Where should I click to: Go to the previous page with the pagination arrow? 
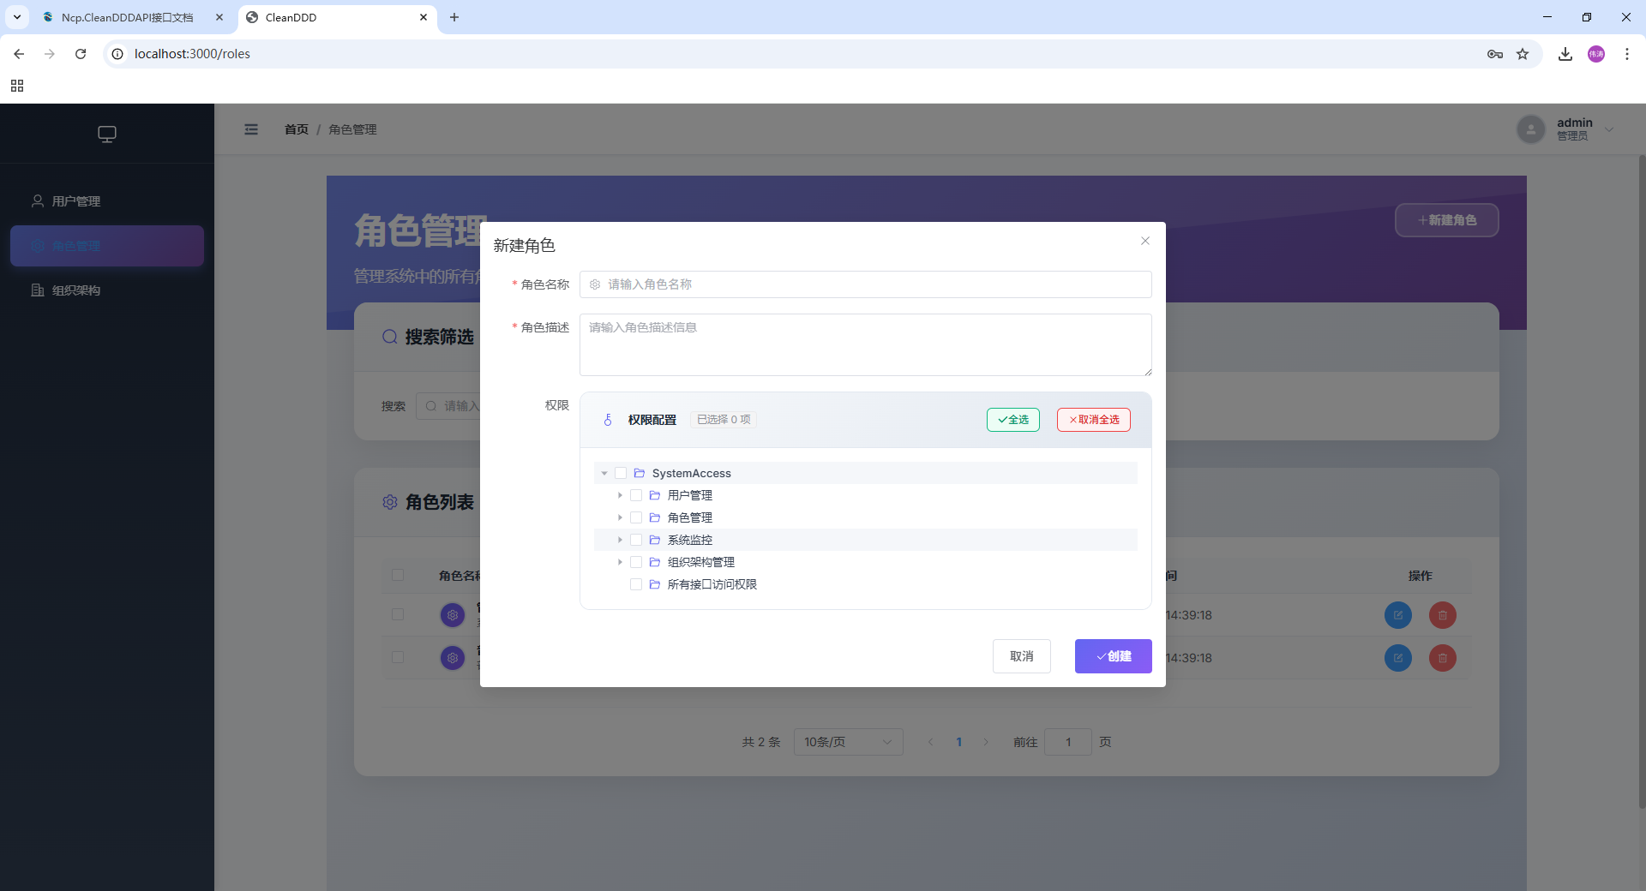click(931, 742)
